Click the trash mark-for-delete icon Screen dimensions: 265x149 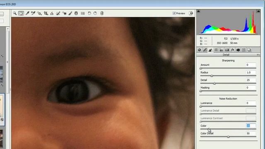[102, 13]
